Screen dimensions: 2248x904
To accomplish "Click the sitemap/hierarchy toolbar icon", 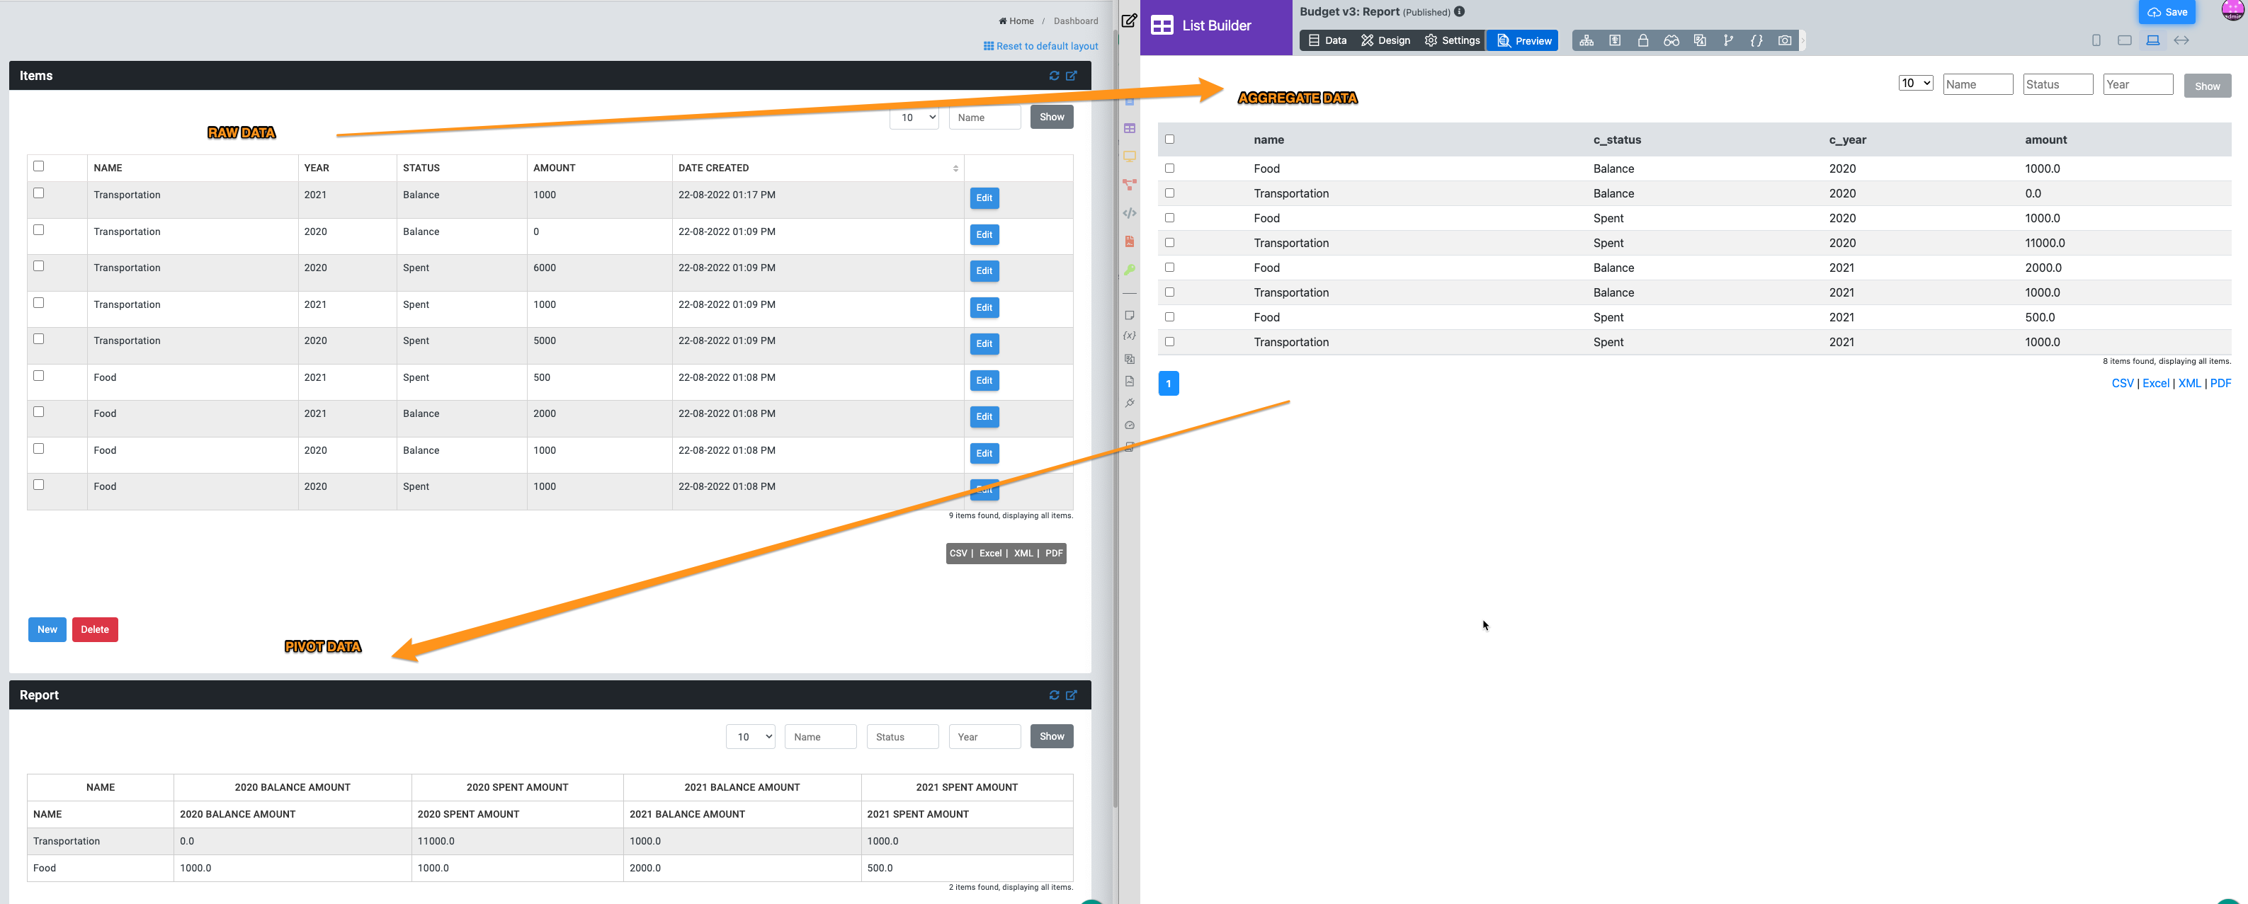I will click(x=1586, y=40).
